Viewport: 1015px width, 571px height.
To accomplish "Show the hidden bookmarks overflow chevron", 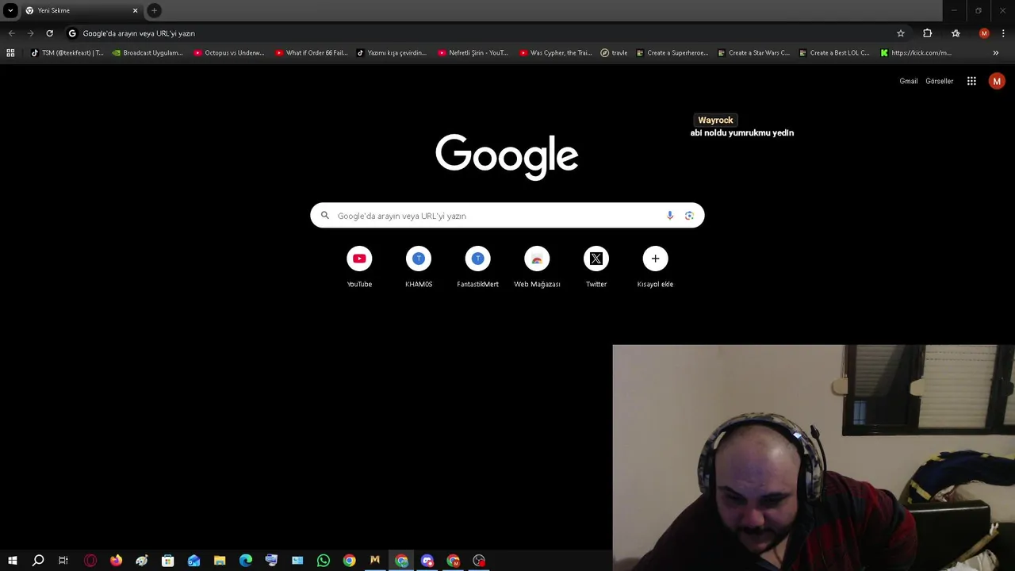I will click(995, 53).
